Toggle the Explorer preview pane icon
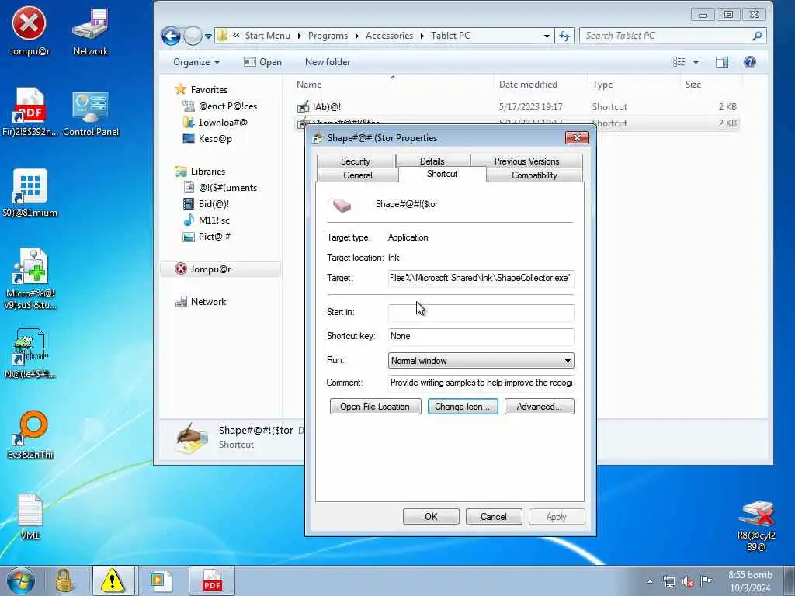795x596 pixels. [x=721, y=62]
